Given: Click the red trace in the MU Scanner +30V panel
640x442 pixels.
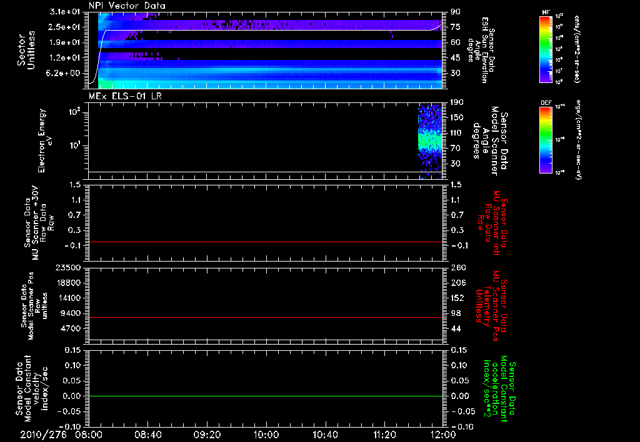Looking at the screenshot, I should coord(266,242).
